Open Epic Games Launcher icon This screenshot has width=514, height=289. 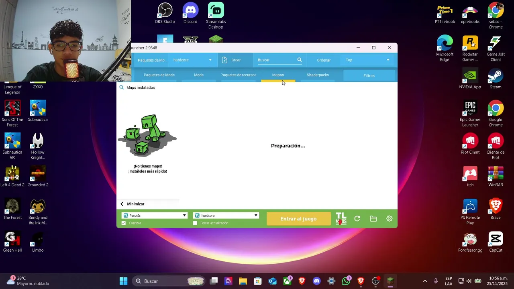[470, 114]
